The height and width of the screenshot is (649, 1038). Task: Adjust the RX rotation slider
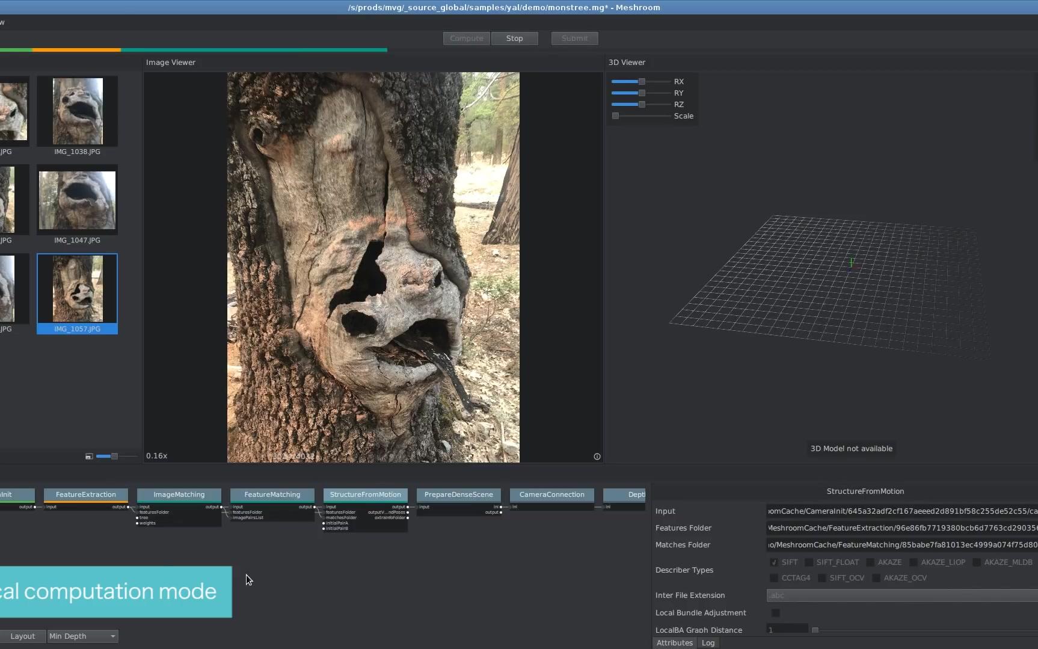[641, 81]
